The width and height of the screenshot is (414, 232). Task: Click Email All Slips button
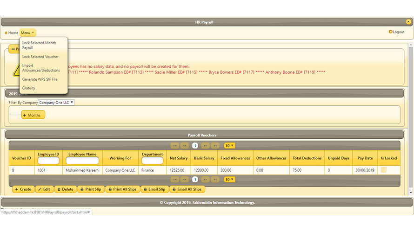coord(187,189)
